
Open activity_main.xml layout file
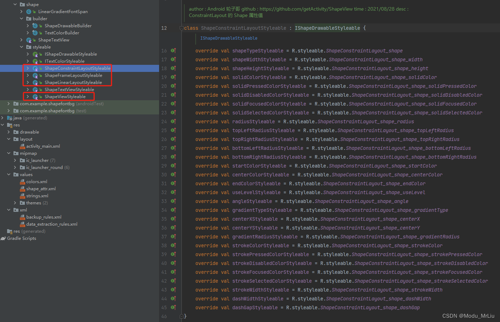pos(43,146)
